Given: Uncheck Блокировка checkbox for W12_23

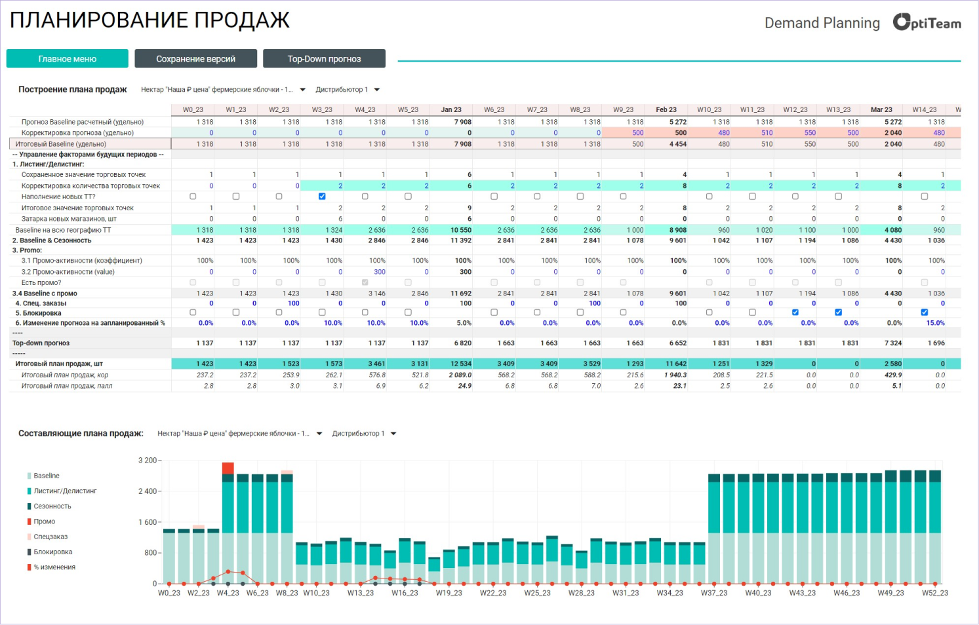Looking at the screenshot, I should tap(795, 312).
